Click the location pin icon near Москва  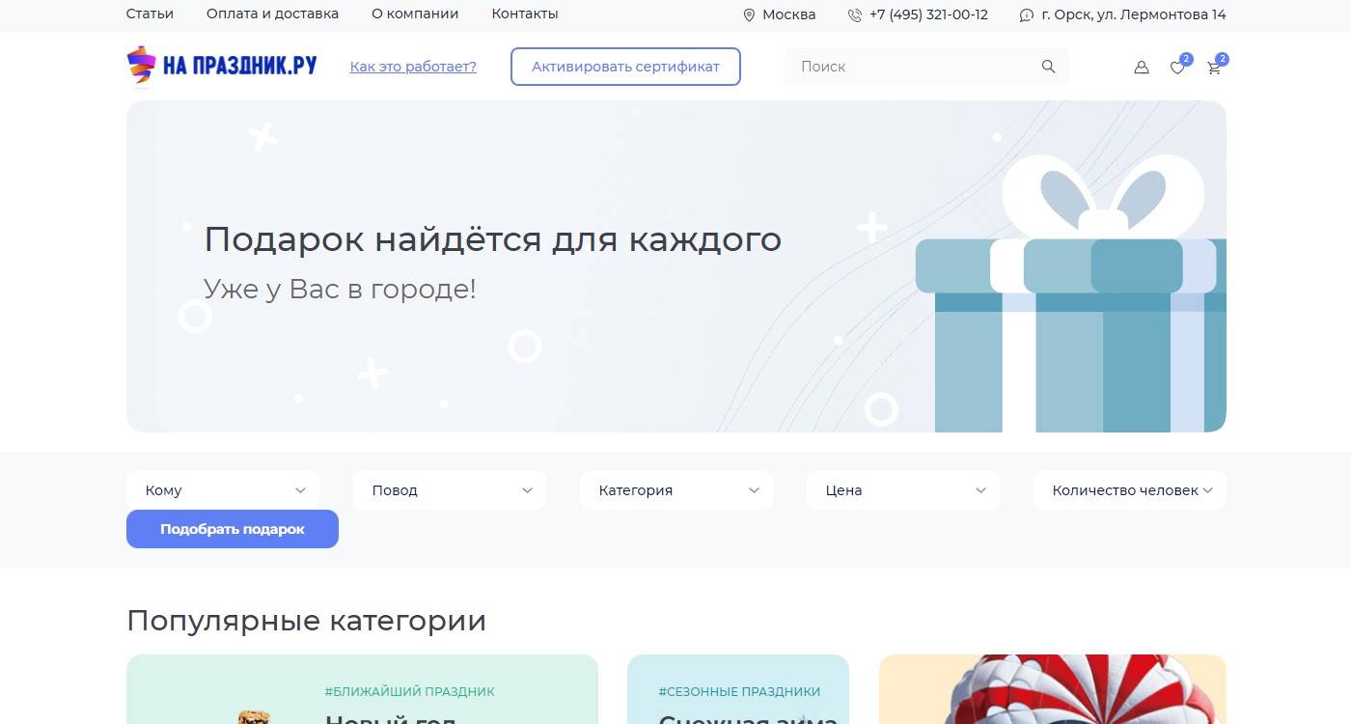coord(749,15)
